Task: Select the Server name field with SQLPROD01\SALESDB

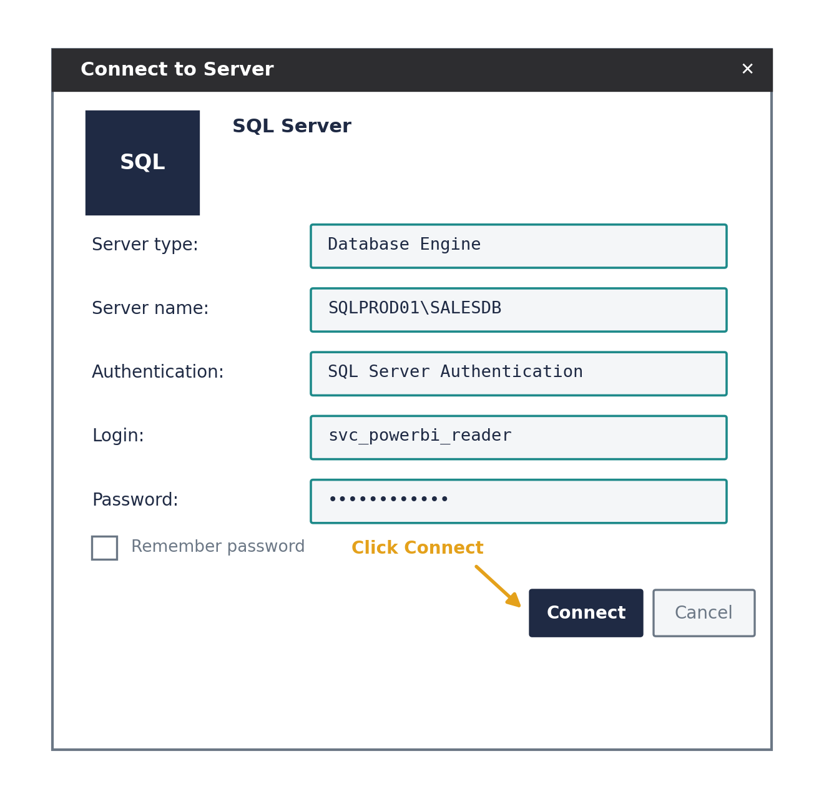Action: [x=519, y=310]
